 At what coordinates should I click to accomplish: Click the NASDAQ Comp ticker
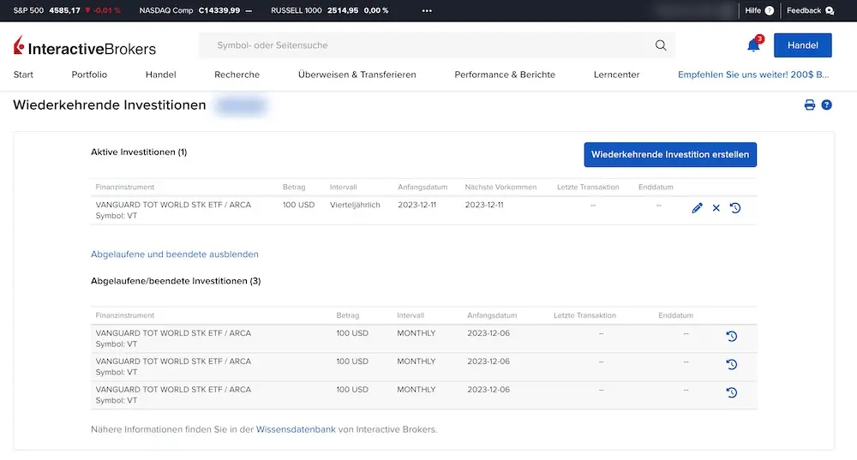point(195,10)
